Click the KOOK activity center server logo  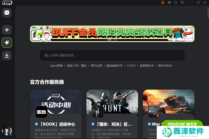pos(41,112)
